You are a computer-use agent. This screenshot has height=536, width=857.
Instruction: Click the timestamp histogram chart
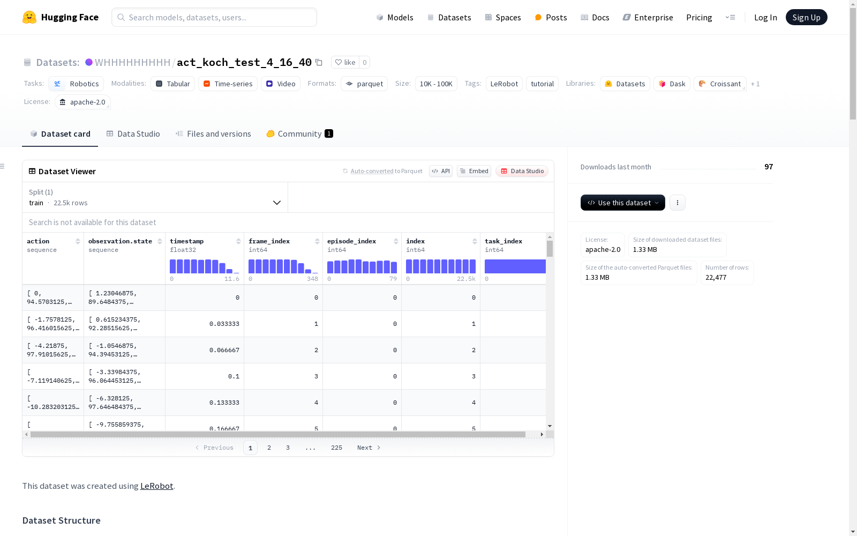tap(205, 266)
